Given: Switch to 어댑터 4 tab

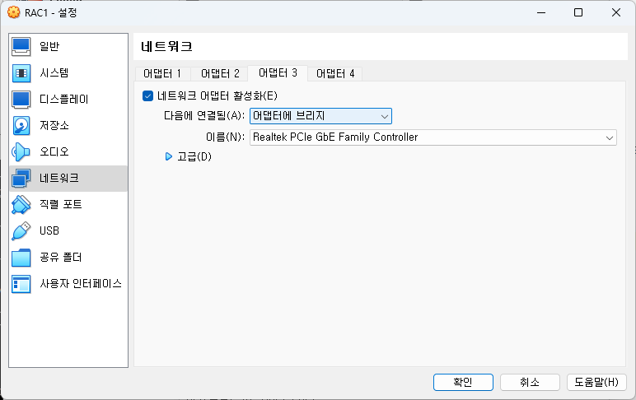Looking at the screenshot, I should coord(335,74).
